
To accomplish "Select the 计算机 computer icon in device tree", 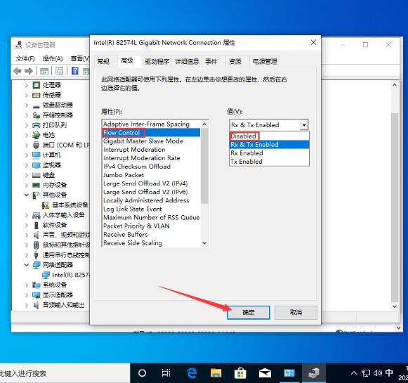I will [x=37, y=155].
